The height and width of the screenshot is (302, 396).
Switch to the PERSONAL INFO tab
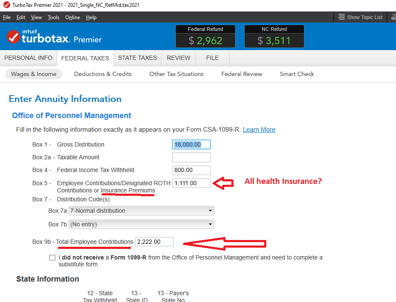(x=28, y=58)
